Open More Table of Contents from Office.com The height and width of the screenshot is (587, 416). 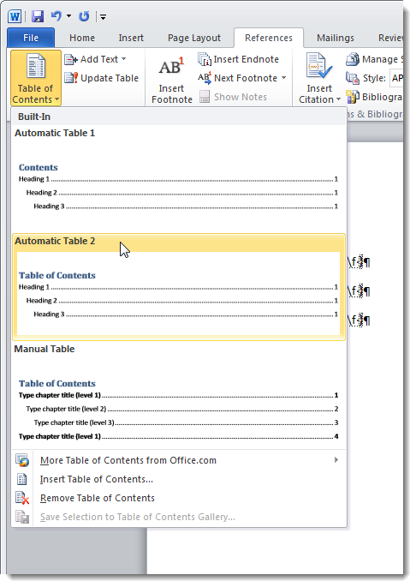pyautogui.click(x=179, y=460)
